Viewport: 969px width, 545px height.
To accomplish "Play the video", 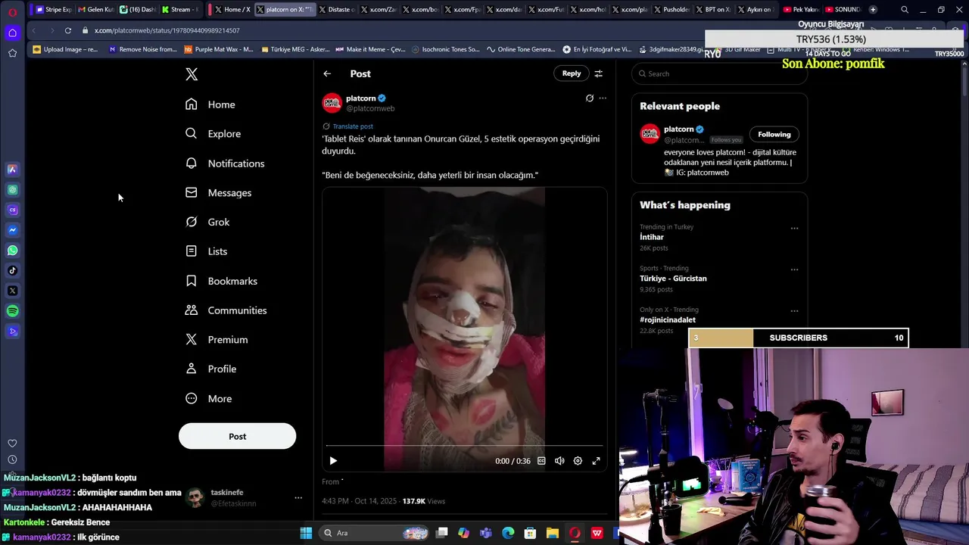I will click(333, 461).
